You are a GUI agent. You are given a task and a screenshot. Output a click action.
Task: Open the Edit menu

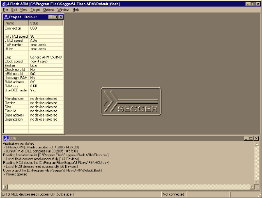(x=14, y=10)
